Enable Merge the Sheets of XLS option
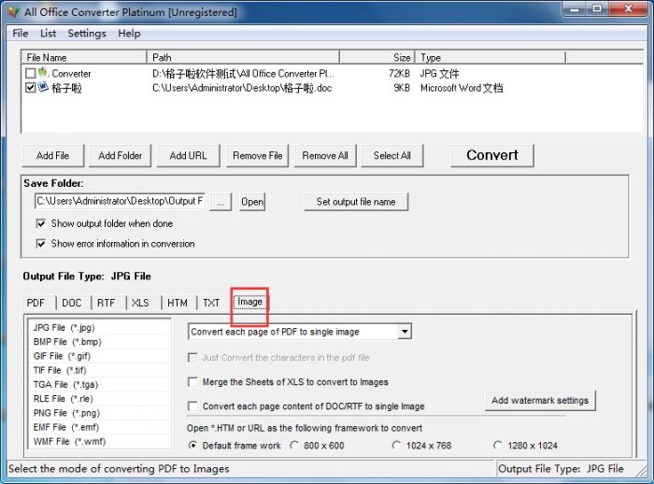The width and height of the screenshot is (654, 484). (193, 382)
